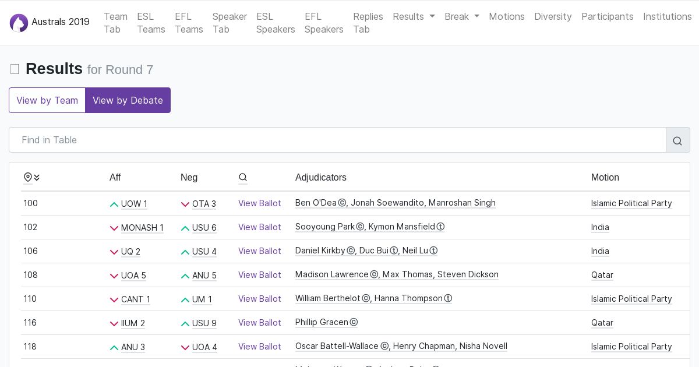Click the red loss arrow beside OTA 3
This screenshot has width=699, height=367.
(185, 204)
